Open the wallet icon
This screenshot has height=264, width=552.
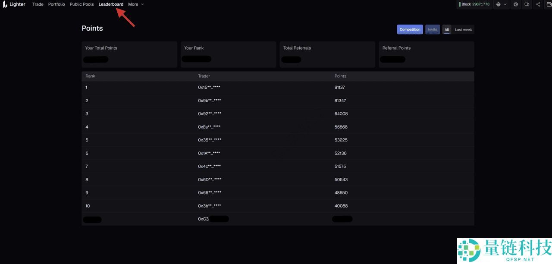[549, 4]
